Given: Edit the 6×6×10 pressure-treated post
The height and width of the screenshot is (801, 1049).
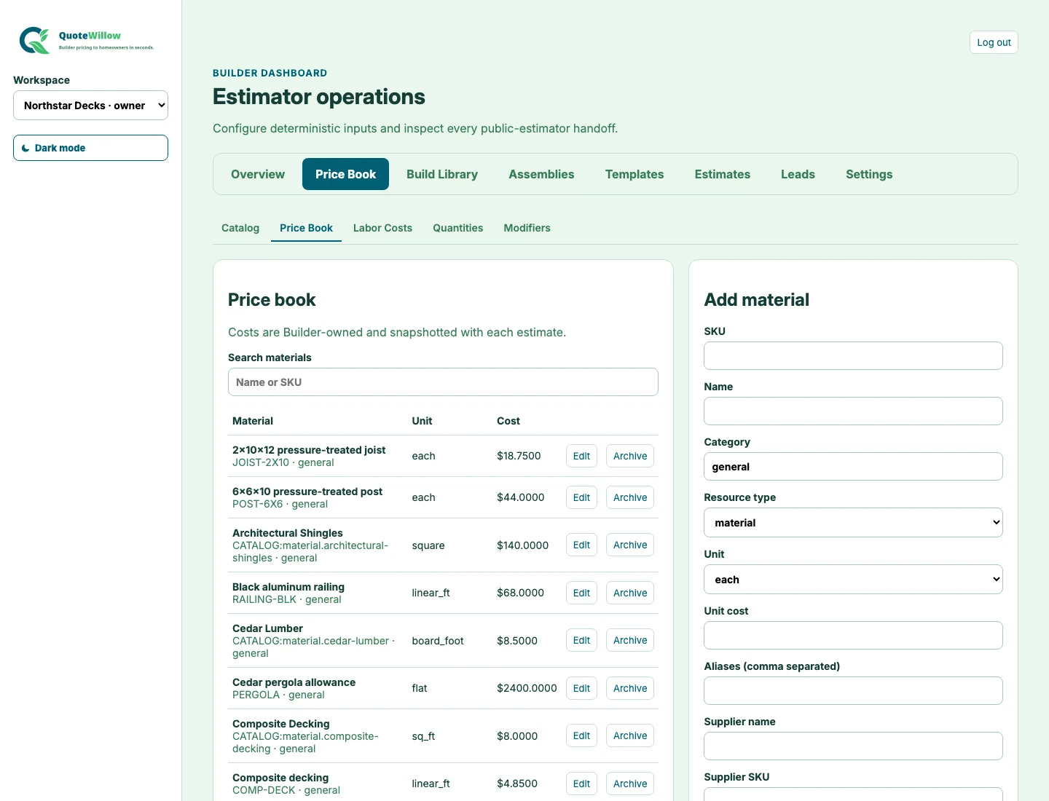Looking at the screenshot, I should [581, 497].
